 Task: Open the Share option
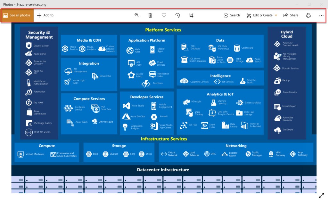[x=291, y=15]
